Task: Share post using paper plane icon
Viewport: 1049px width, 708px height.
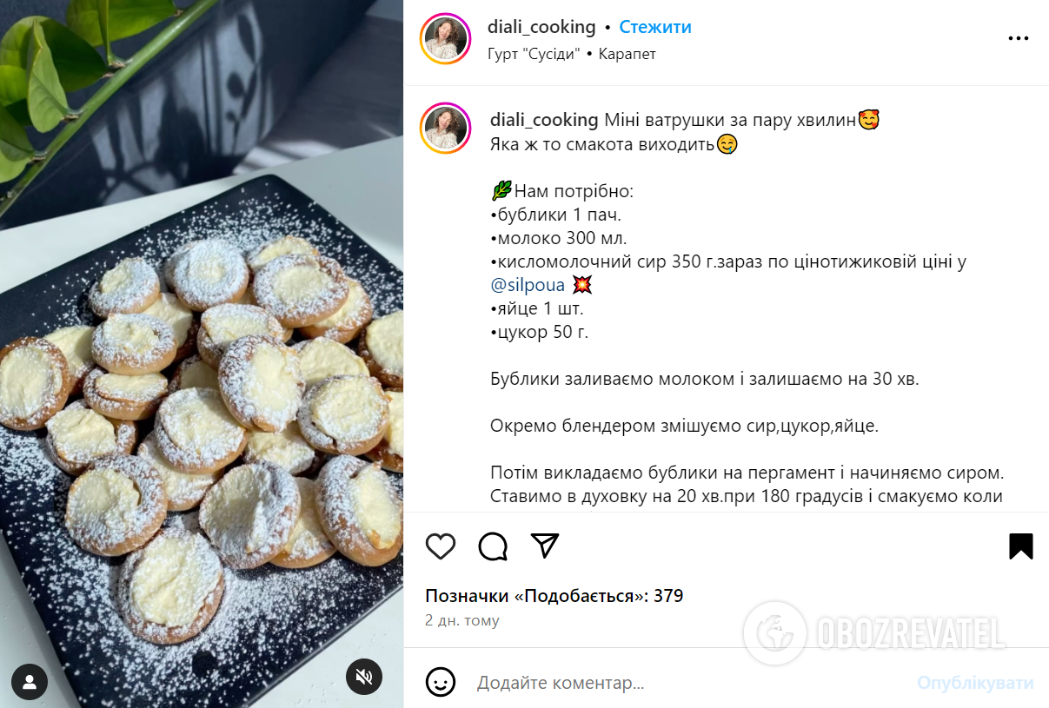Action: (545, 546)
